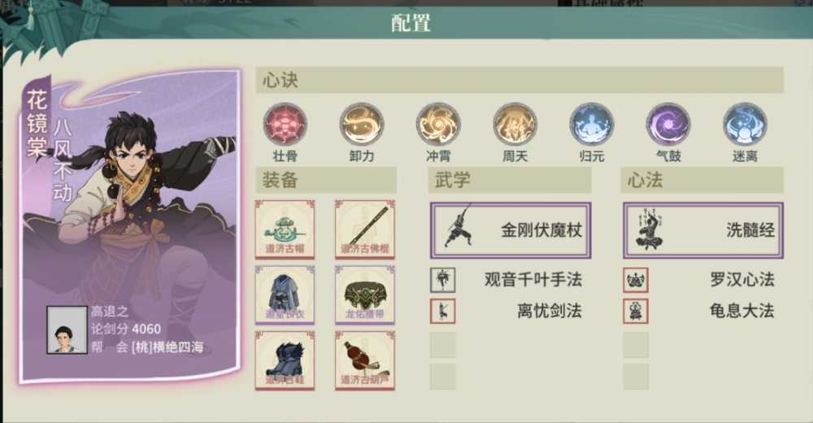Click the 观音千叶手法 skill icon
Image resolution: width=813 pixels, height=423 pixels.
tap(443, 280)
